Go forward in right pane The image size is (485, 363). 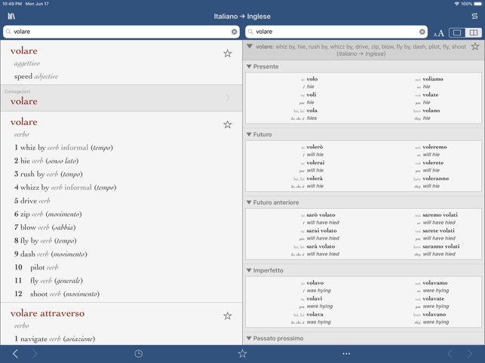click(470, 354)
